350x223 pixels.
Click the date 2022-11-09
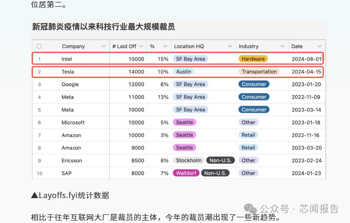click(306, 97)
